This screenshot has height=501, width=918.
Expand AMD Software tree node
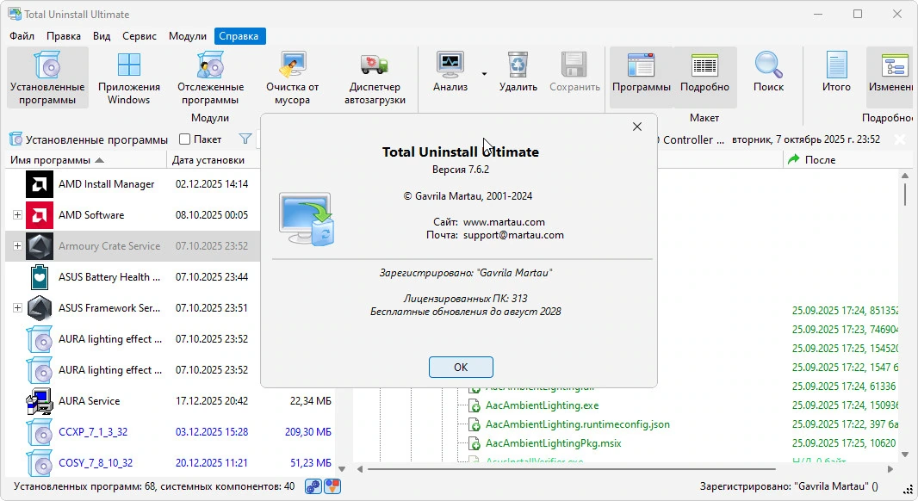pyautogui.click(x=17, y=215)
